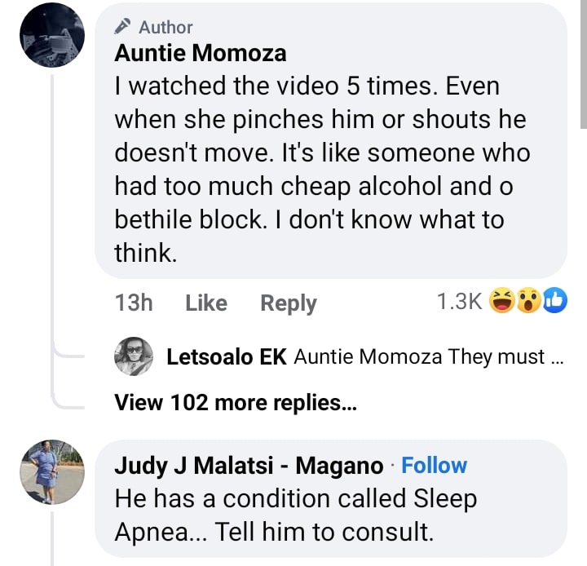Open Letsoalo EK's small avatar
Screen dimensions: 587x566
(133, 356)
